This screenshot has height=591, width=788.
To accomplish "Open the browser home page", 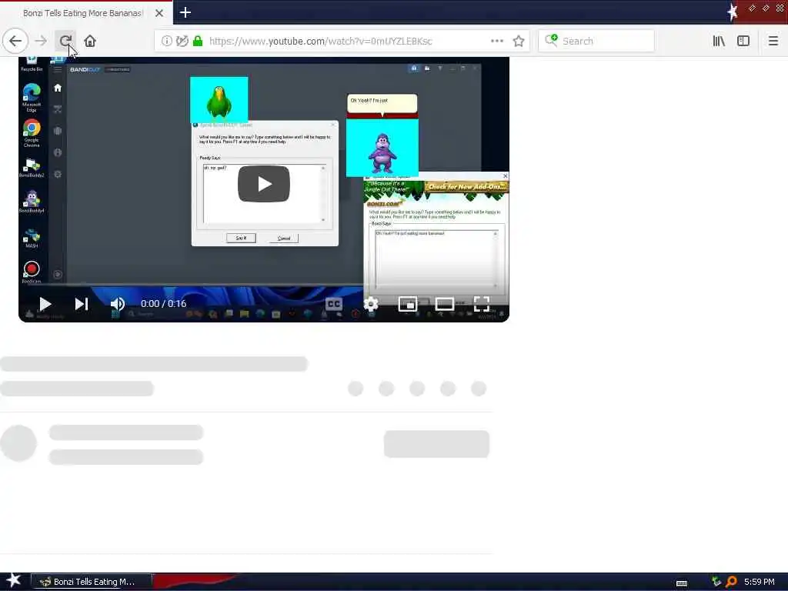I will click(90, 41).
